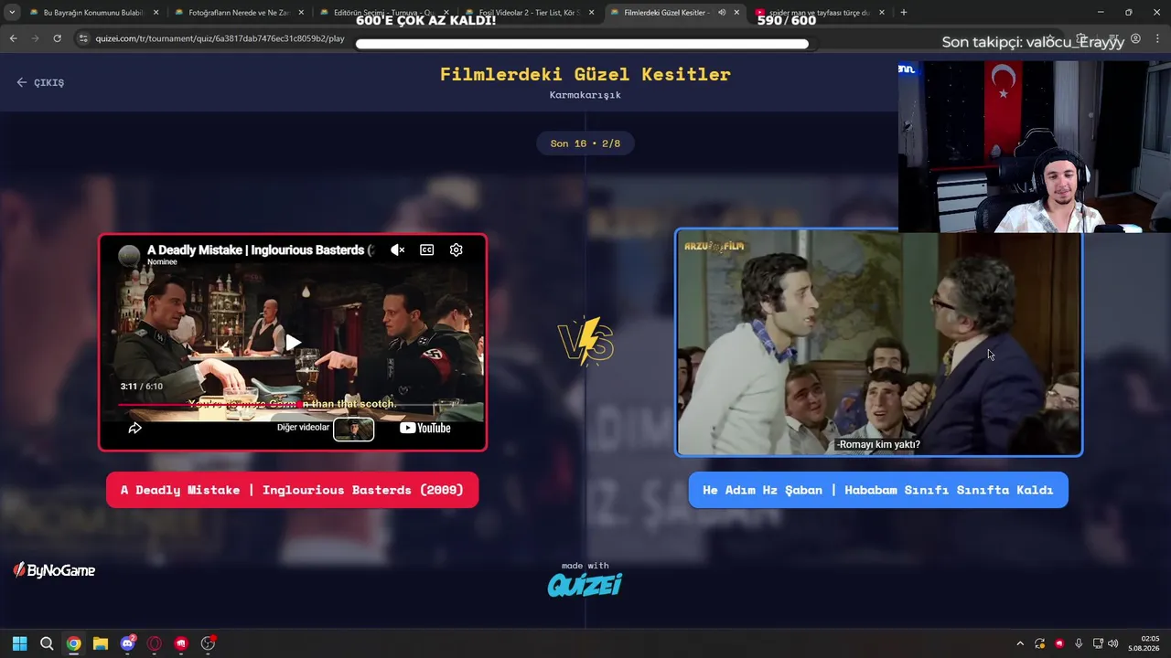Vote for A Deadly Mistake | Inglourious Basterds
The width and height of the screenshot is (1171, 658).
pos(292,490)
